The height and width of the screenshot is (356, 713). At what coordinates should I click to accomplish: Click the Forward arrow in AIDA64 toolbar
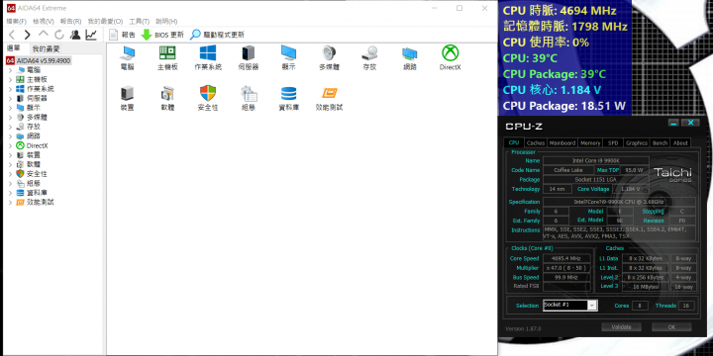click(x=28, y=35)
